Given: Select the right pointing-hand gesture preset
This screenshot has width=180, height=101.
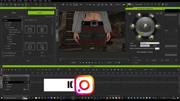Looking at the screenshot, I should [x=158, y=26].
